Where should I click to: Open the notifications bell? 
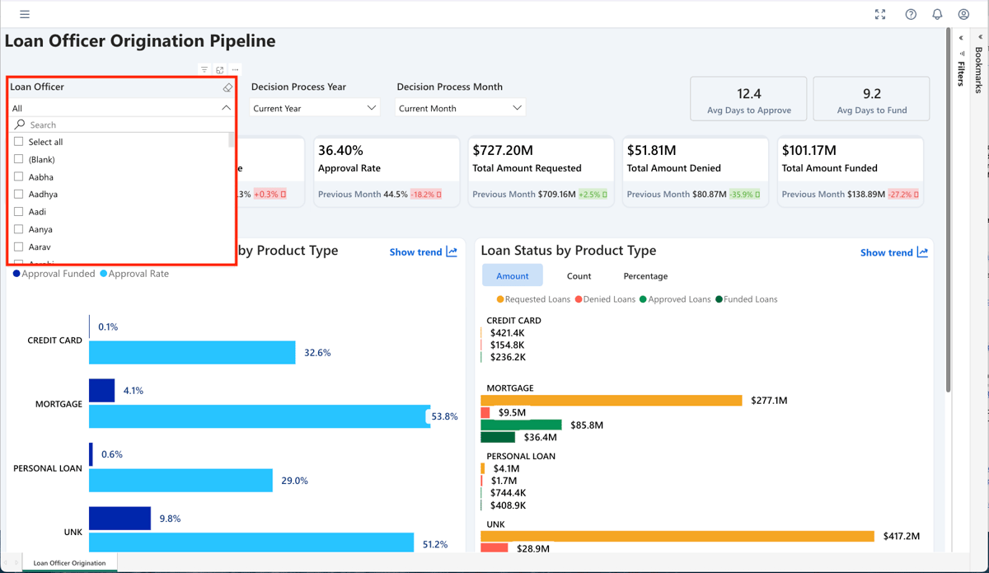pos(937,14)
